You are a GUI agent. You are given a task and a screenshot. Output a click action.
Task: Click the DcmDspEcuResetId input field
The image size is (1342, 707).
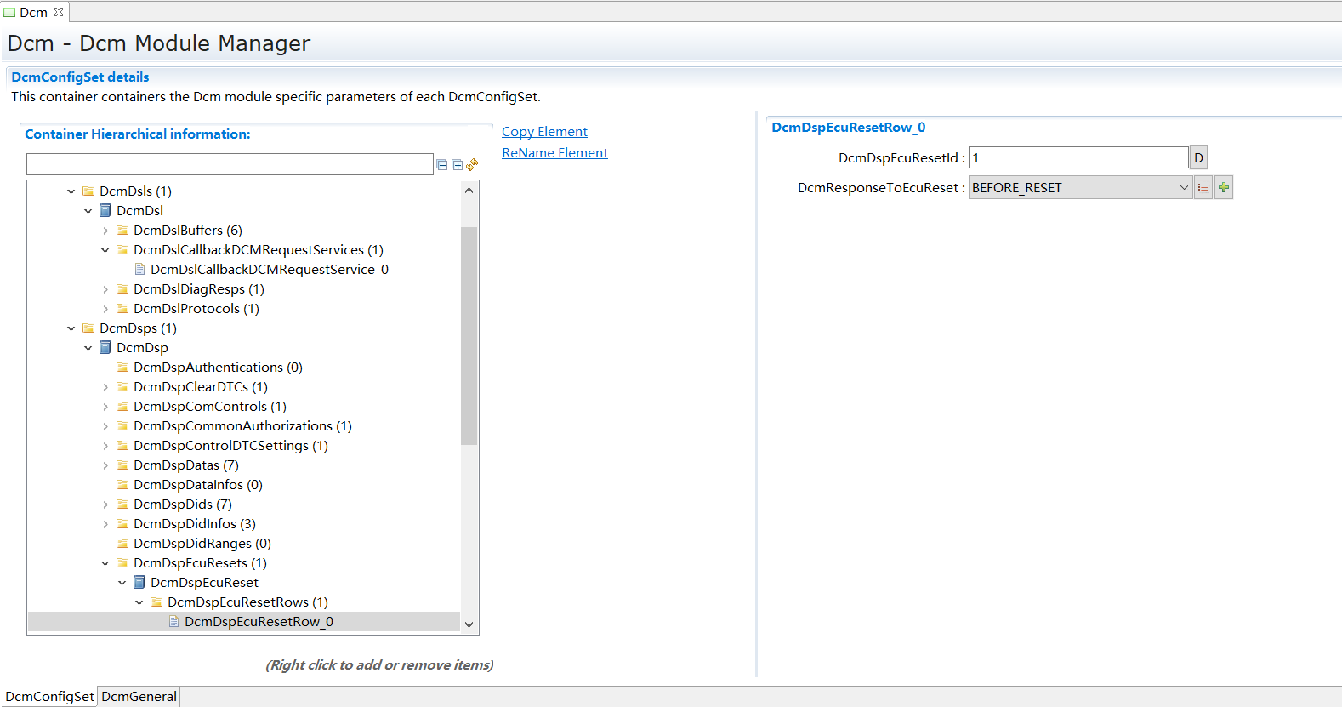[x=1078, y=158]
